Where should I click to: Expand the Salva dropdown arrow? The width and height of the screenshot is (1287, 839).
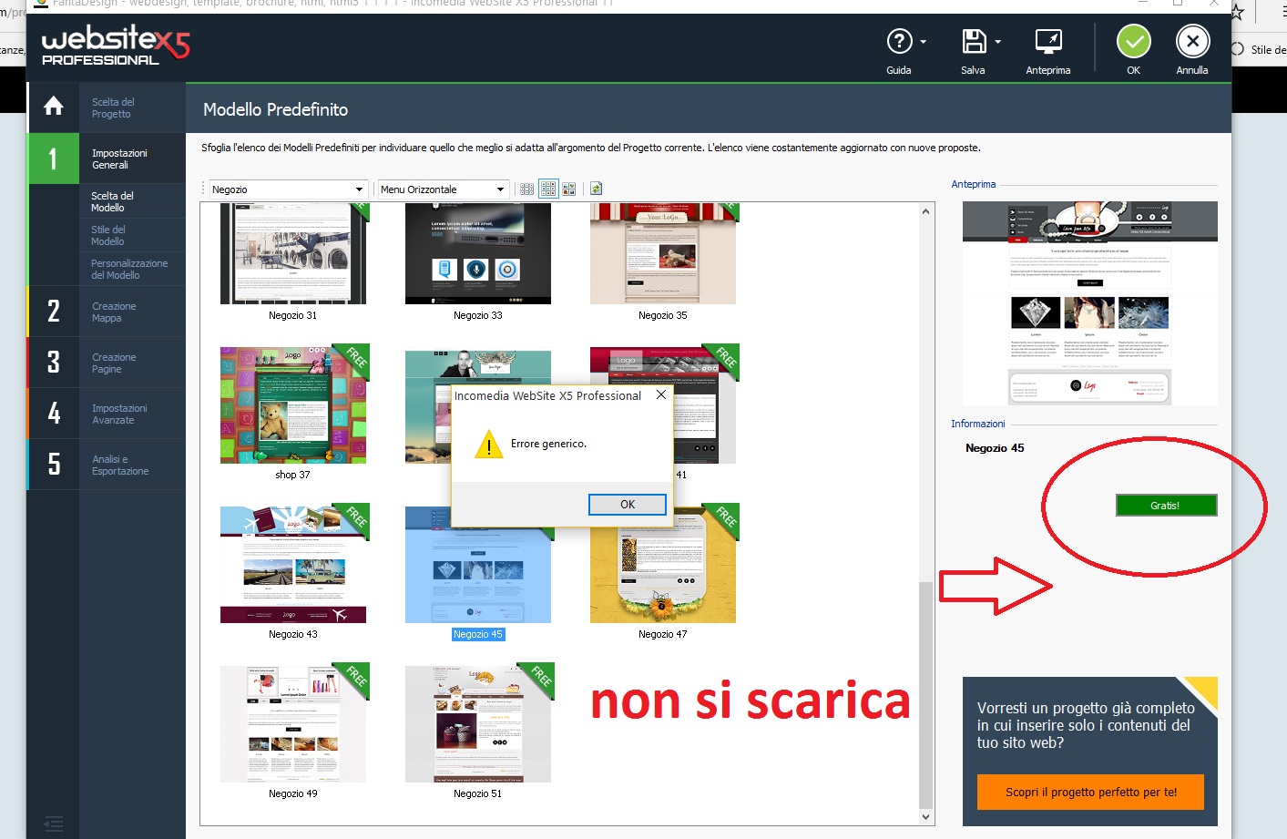[997, 42]
